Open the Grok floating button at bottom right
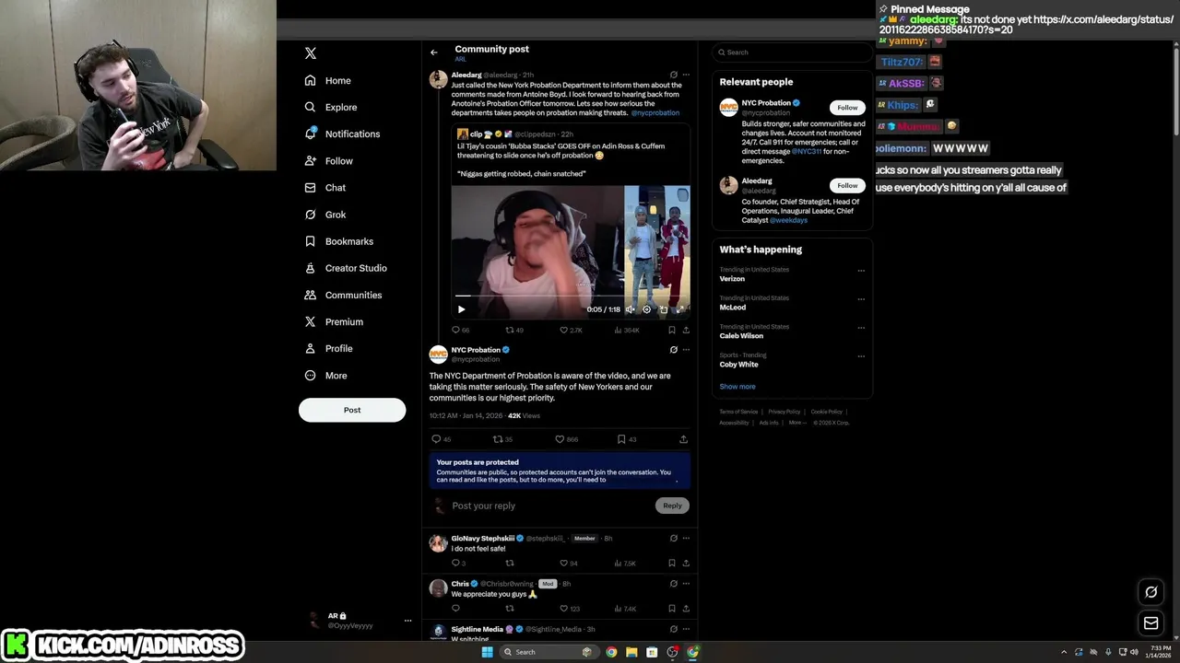This screenshot has height=663, width=1180. click(1150, 592)
